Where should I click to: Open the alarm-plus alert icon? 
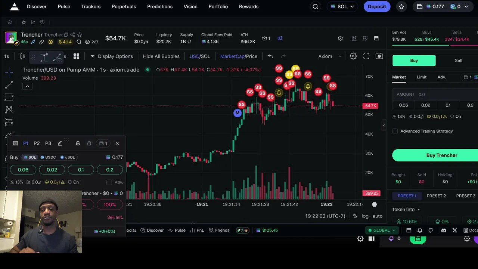click(365, 38)
